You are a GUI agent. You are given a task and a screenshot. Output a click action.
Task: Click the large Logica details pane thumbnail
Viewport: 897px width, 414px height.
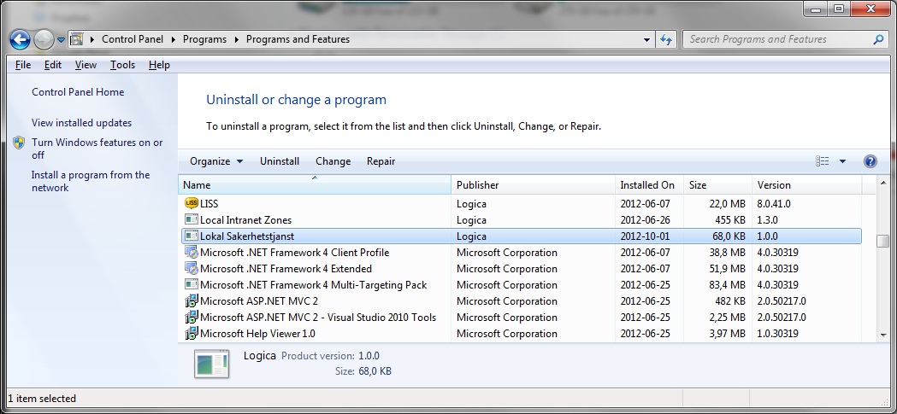(212, 363)
